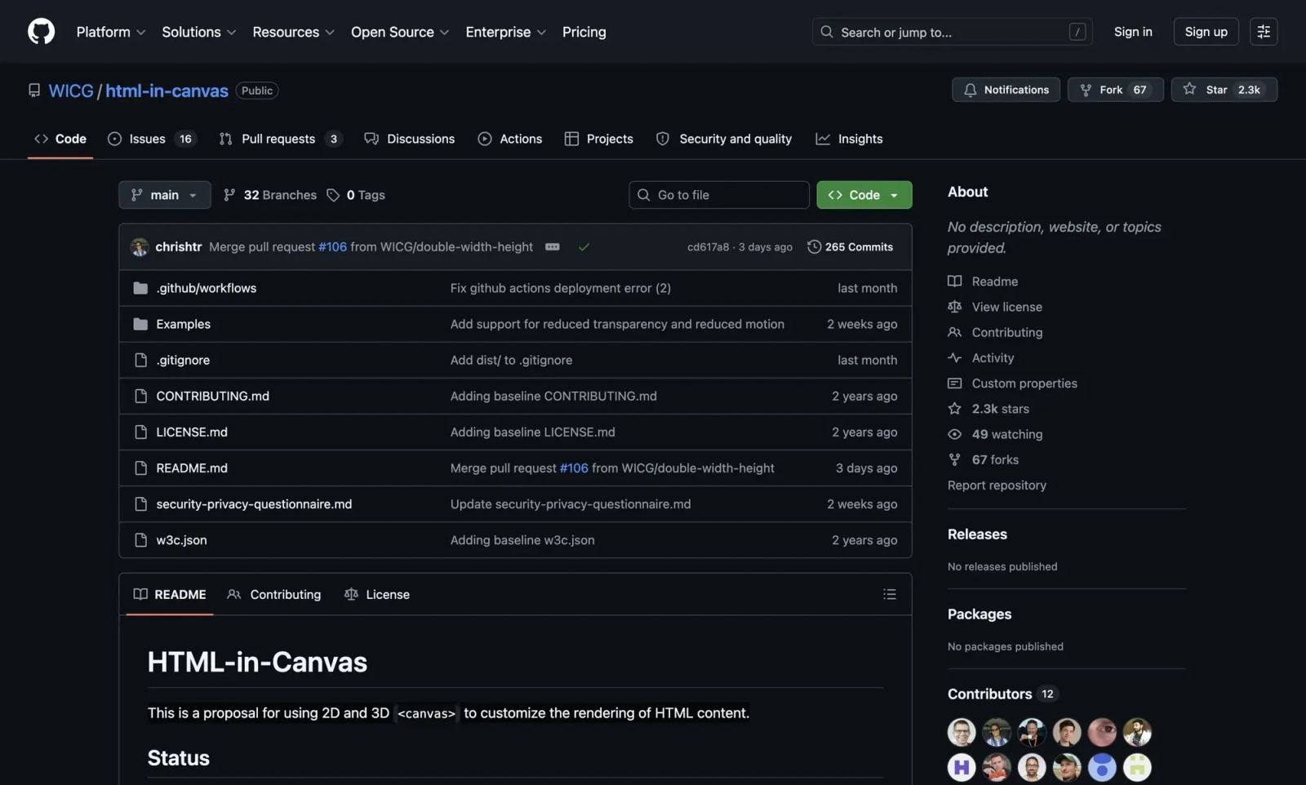
Task: Open the .github/workflows folder
Action: click(x=206, y=288)
